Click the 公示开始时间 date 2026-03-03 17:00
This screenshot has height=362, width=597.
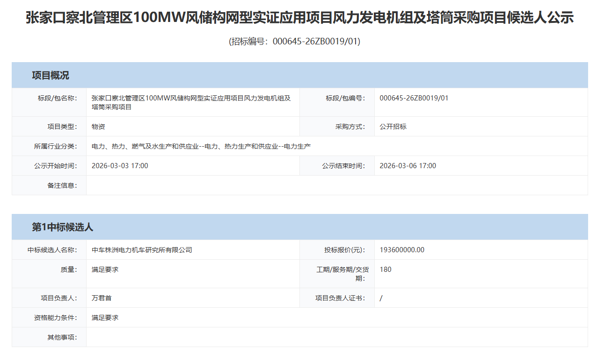click(120, 166)
